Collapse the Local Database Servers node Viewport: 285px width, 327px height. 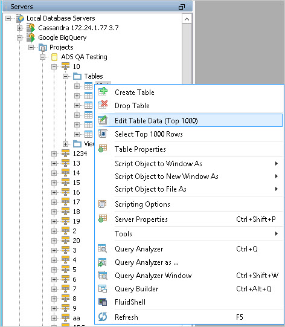[x=8, y=18]
